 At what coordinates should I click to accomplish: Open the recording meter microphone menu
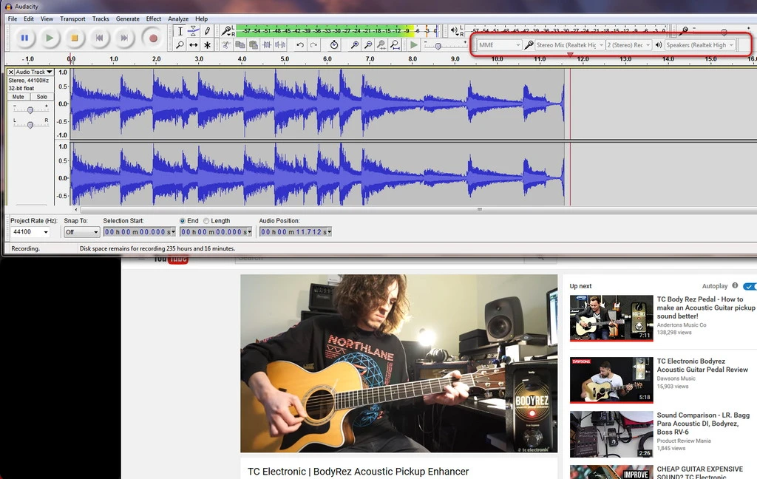[x=226, y=31]
